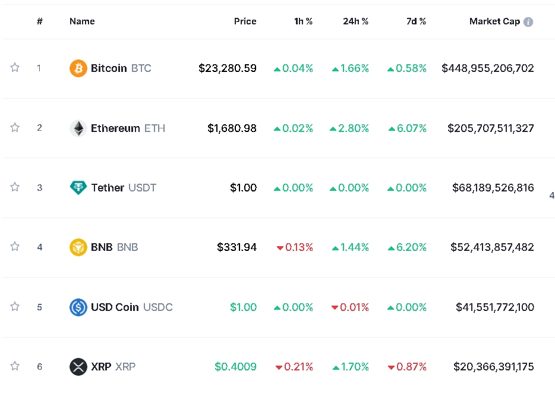Add BNB to watchlist with star
The width and height of the screenshot is (555, 393).
(15, 247)
